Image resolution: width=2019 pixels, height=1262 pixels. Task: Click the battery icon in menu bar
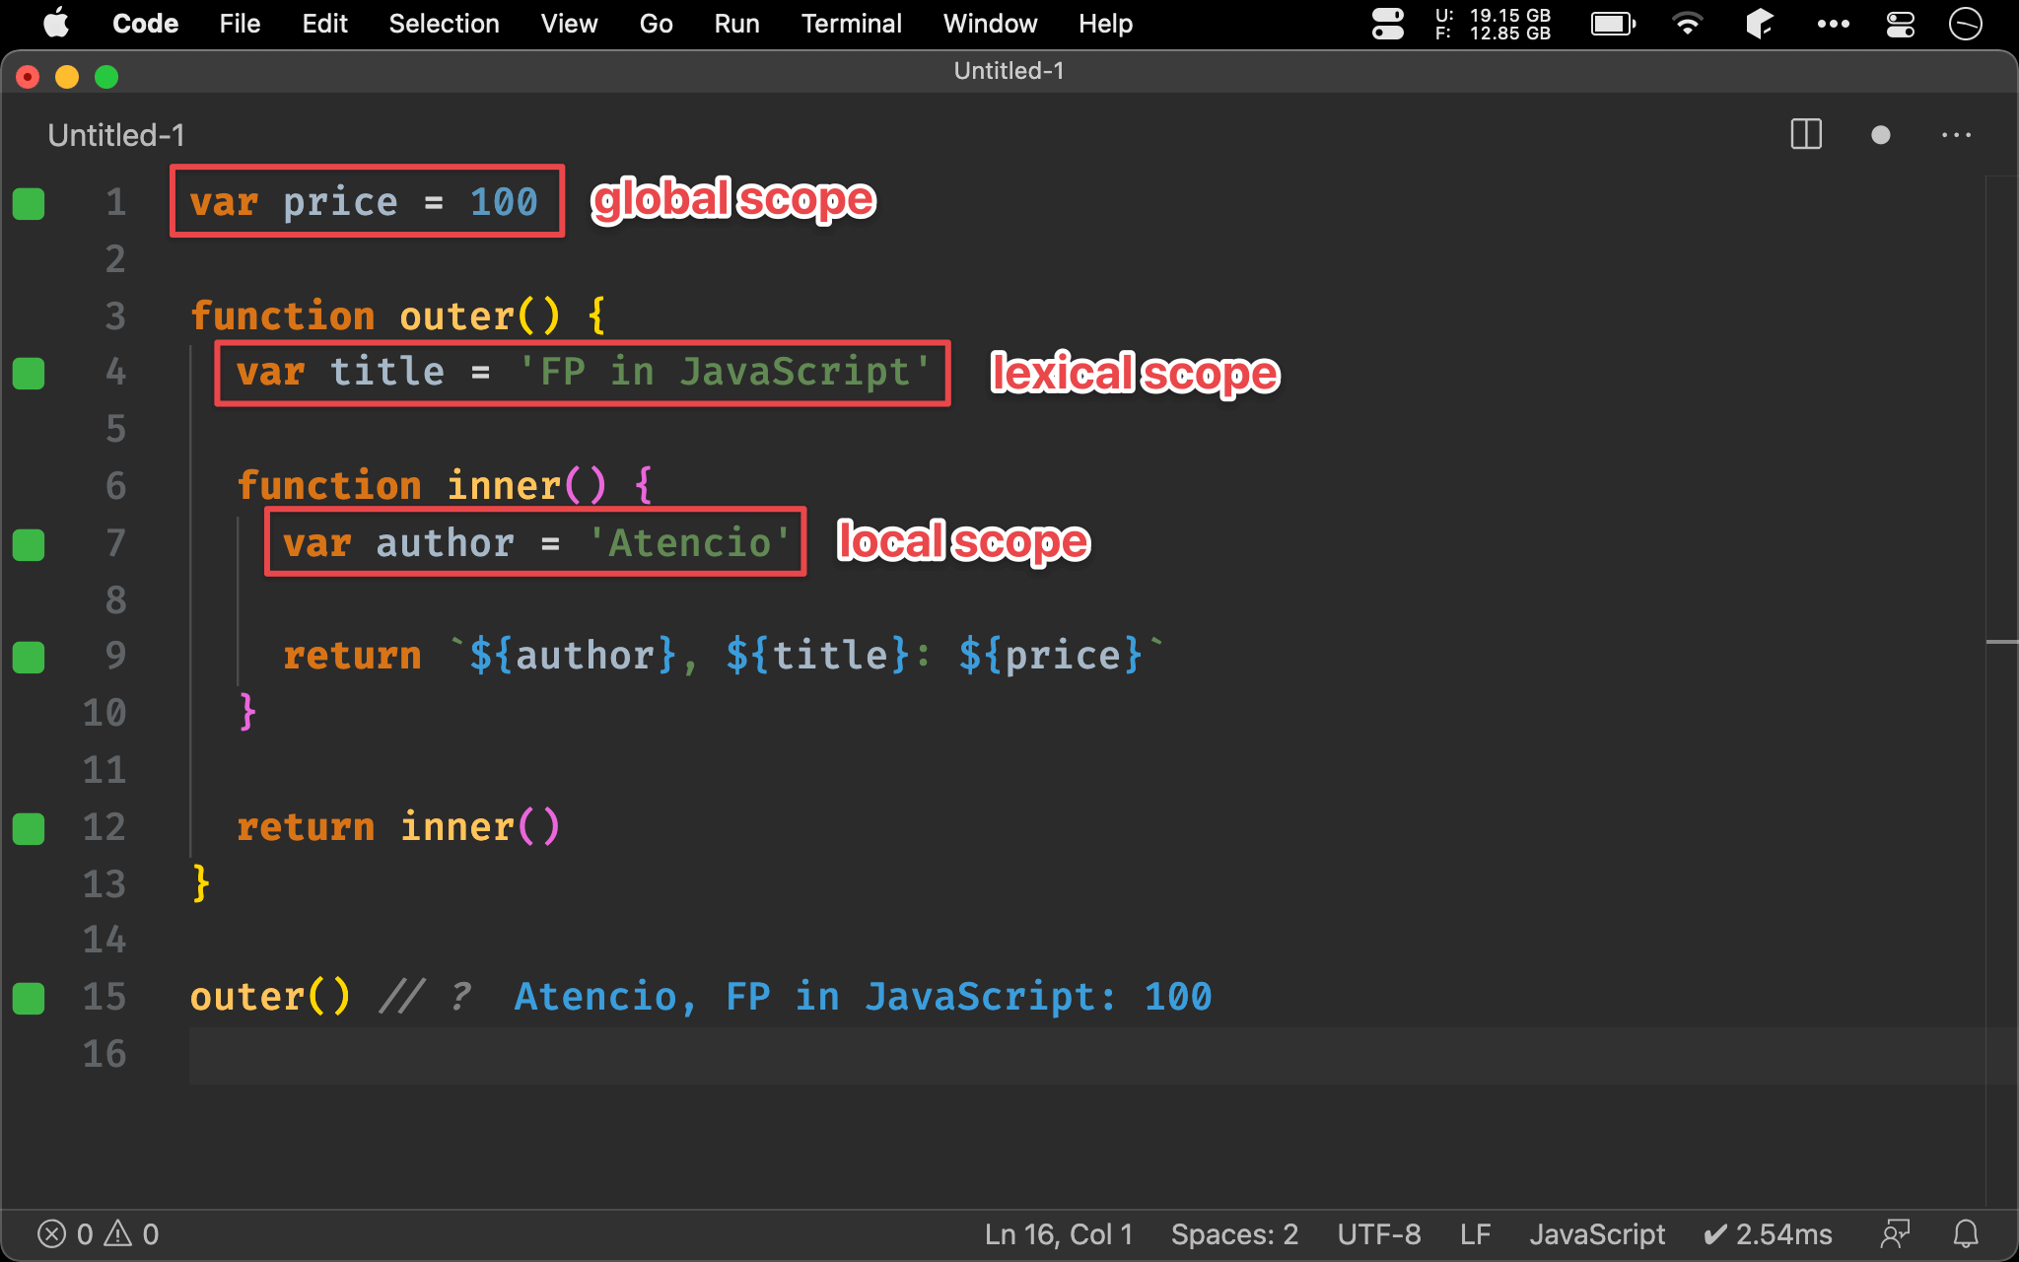tap(1613, 24)
